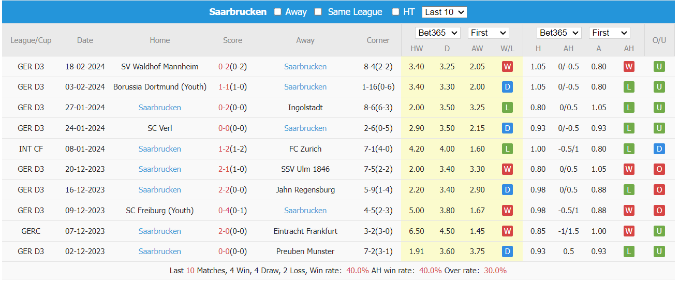The width and height of the screenshot is (679, 282).
Task: Open the Last 10 matches dropdown
Action: [444, 12]
